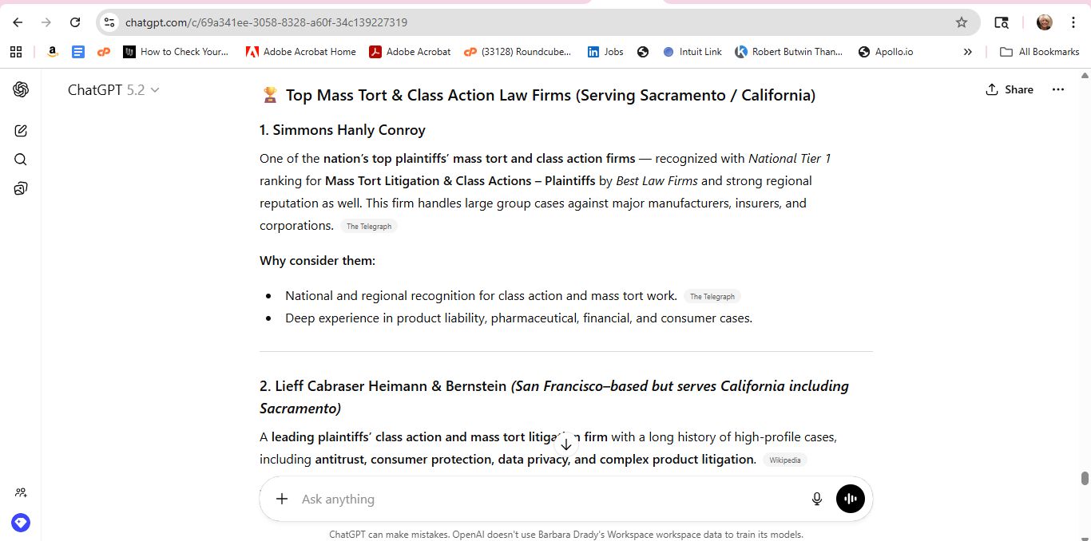Start voice mode with the black waveform button

pyautogui.click(x=851, y=499)
